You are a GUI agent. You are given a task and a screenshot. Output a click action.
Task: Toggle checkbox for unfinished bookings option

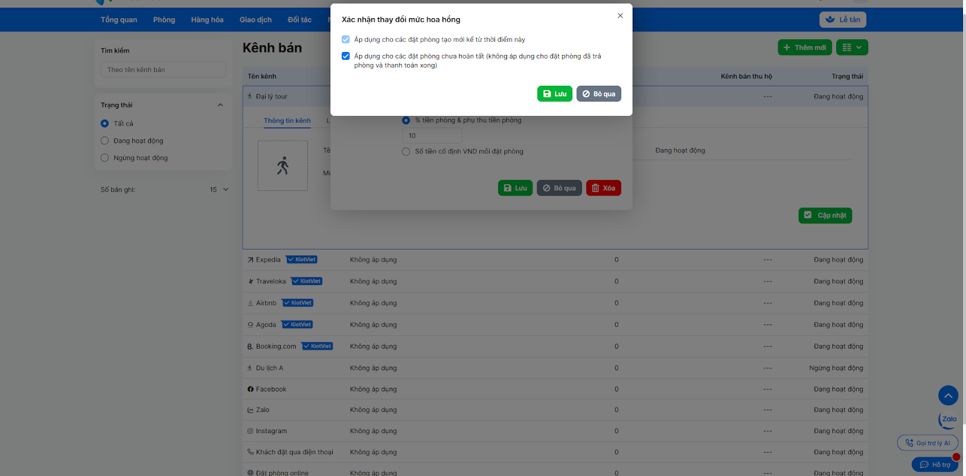(345, 56)
